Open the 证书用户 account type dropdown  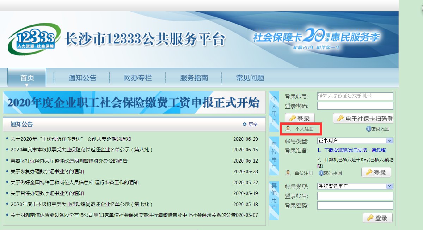tap(390, 141)
